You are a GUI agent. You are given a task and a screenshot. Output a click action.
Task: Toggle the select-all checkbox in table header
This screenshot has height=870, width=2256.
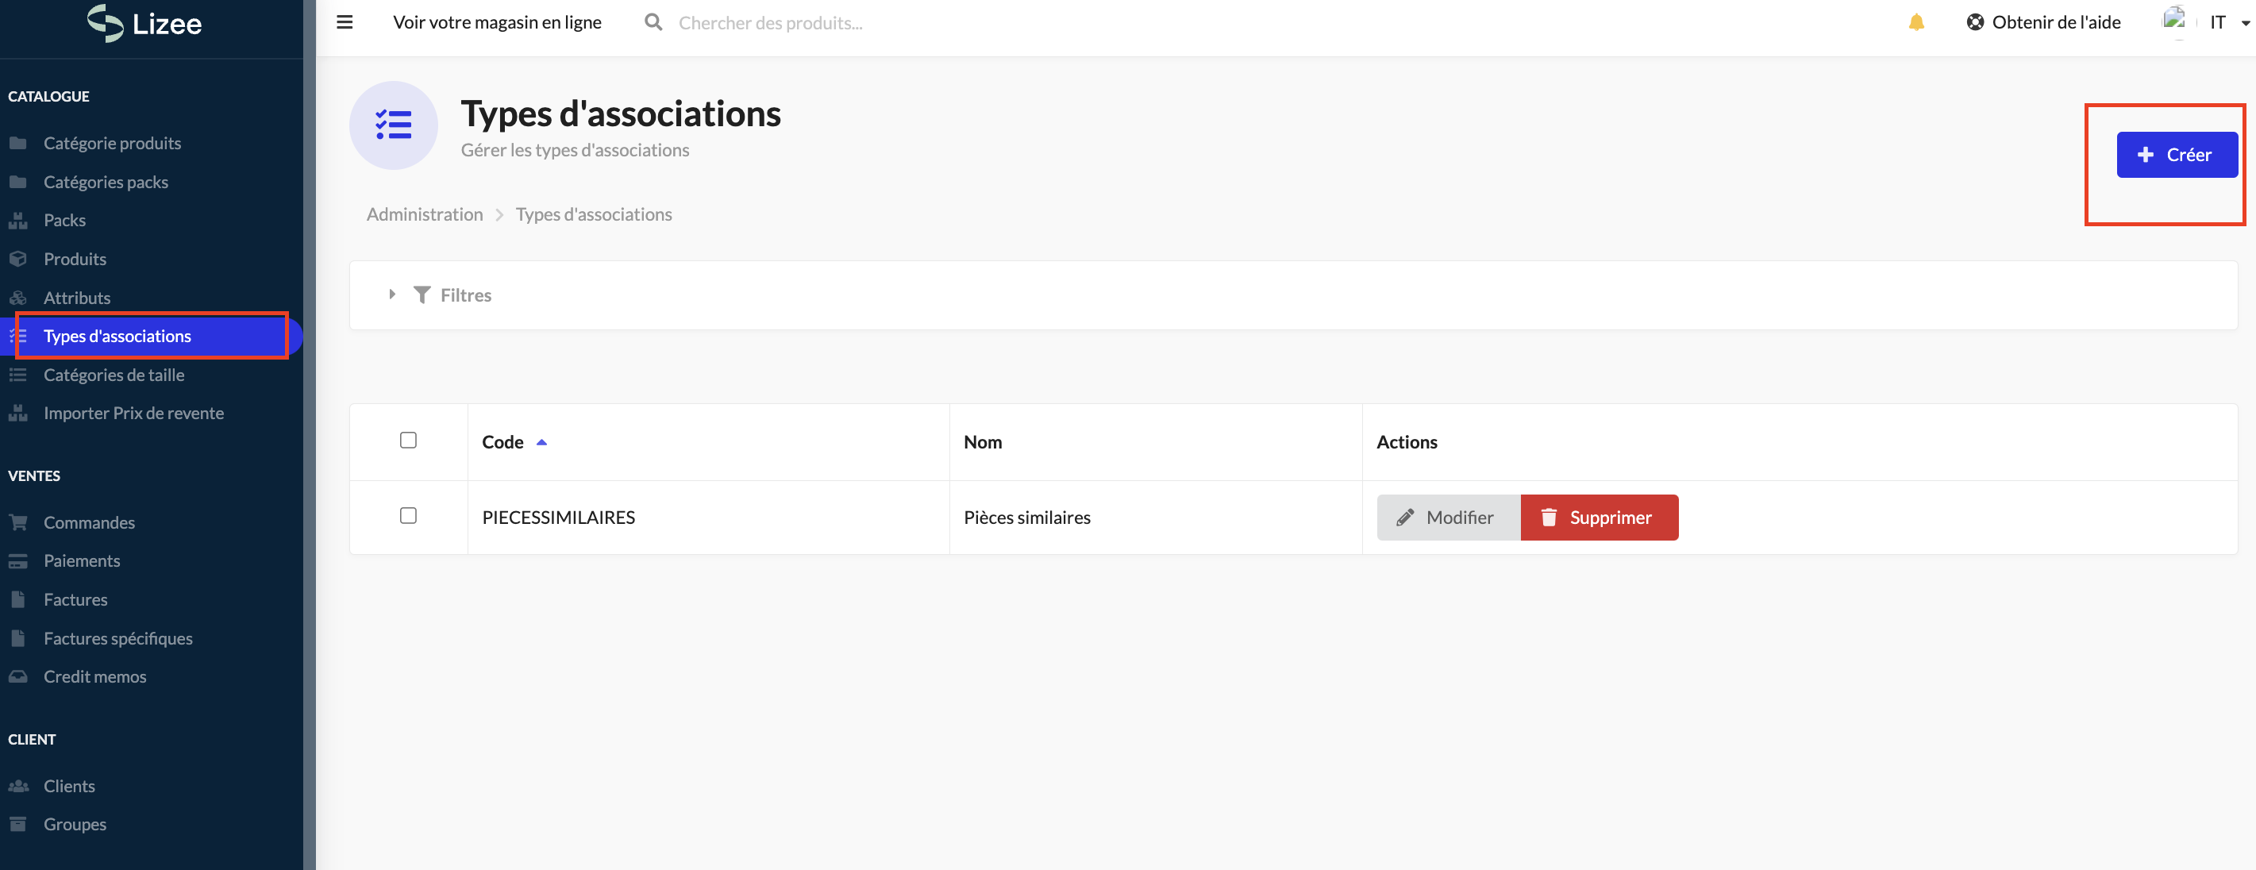point(408,440)
